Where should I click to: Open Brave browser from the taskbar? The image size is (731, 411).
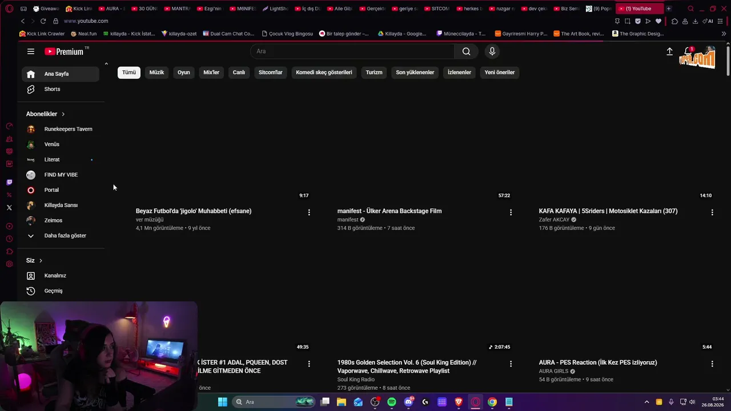(x=459, y=402)
